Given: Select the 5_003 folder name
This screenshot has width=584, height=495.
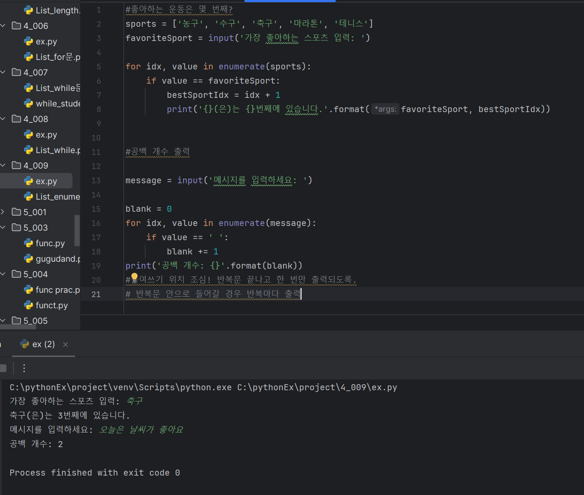Looking at the screenshot, I should (x=36, y=228).
